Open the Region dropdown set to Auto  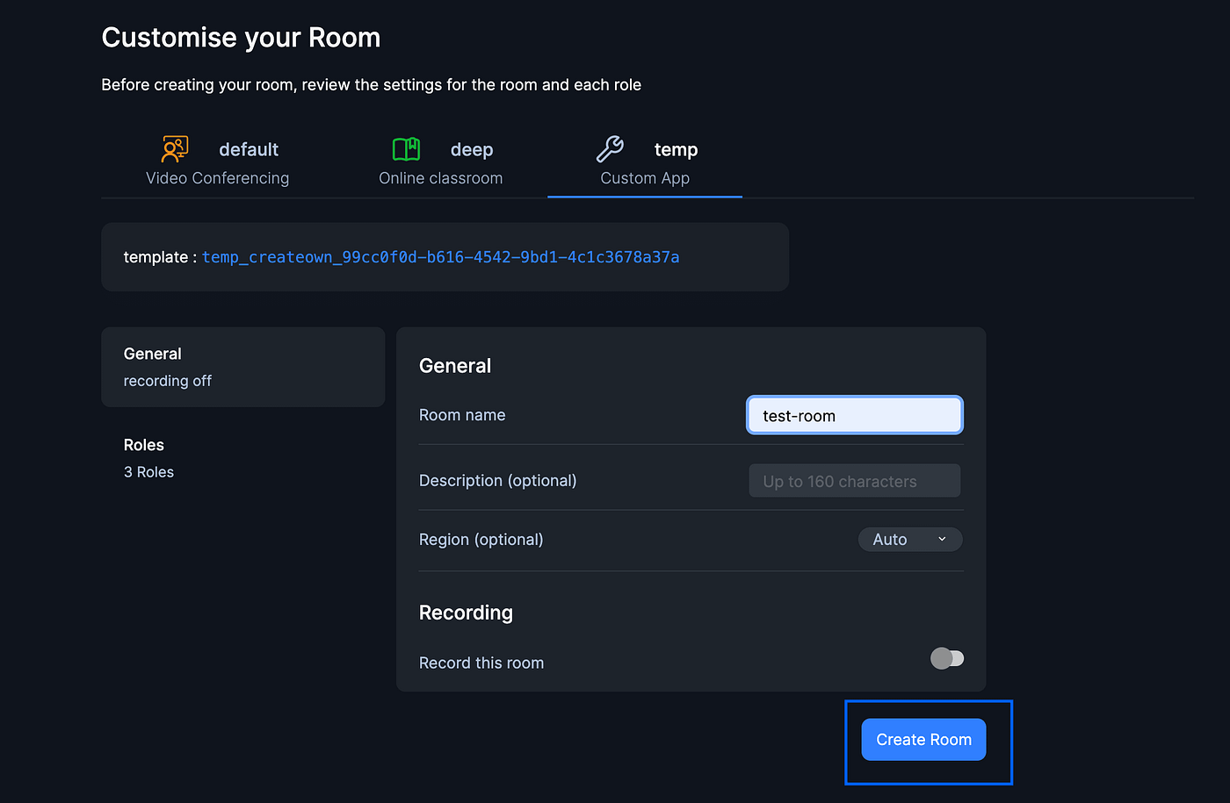click(909, 539)
